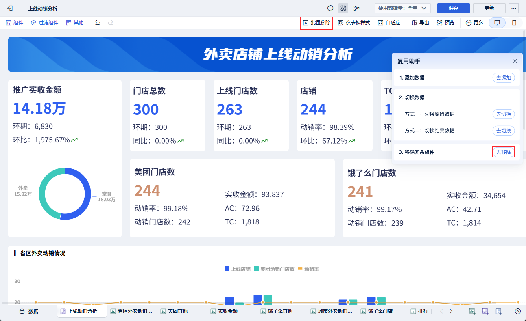Viewport: 526px width, 321px height.
Task: Click the 更新 button
Action: coord(489,8)
